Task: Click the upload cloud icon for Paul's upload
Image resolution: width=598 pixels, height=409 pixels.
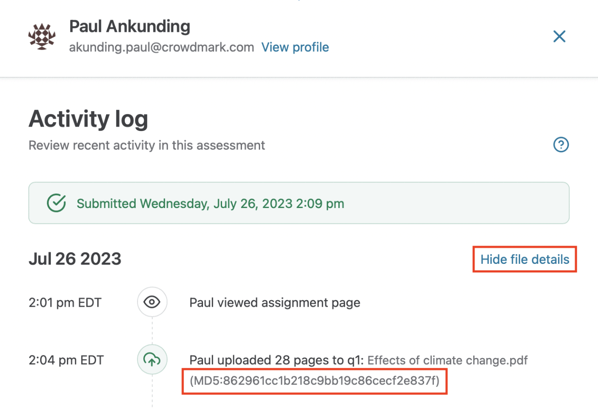Action: [152, 359]
